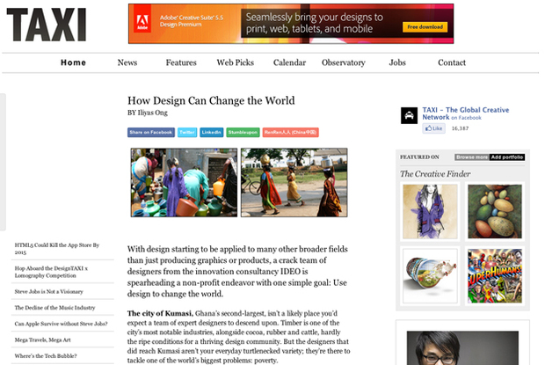
Task: Open the News navigation item
Action: [127, 62]
